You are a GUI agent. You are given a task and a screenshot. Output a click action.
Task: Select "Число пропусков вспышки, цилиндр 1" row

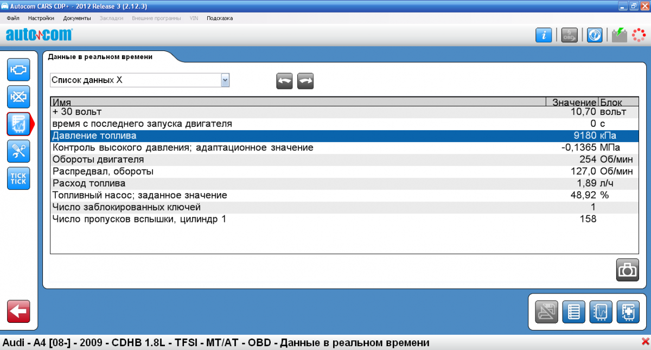(x=344, y=219)
